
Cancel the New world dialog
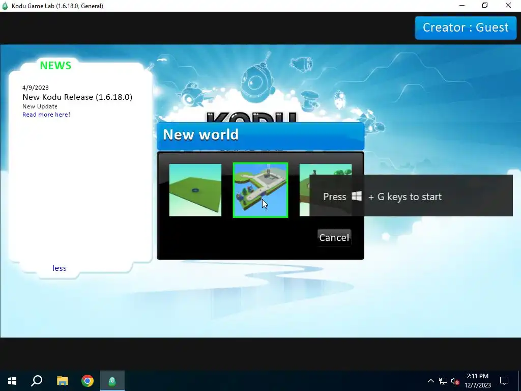click(x=334, y=237)
